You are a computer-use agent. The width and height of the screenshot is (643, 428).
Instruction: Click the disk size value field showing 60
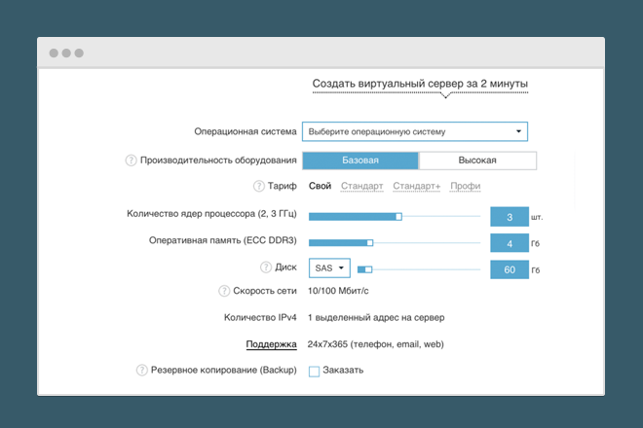[x=509, y=268]
